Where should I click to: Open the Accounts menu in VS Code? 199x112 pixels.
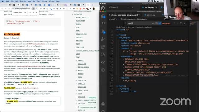point(103,104)
